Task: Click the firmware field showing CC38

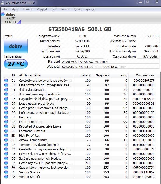Action: (x=82, y=36)
